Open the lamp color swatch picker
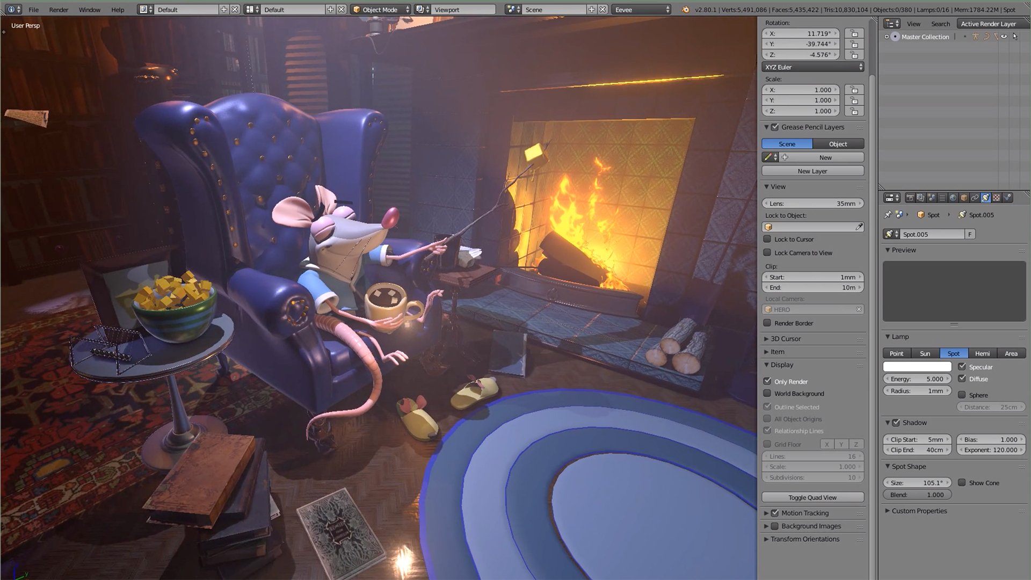The image size is (1031, 580). pos(916,366)
